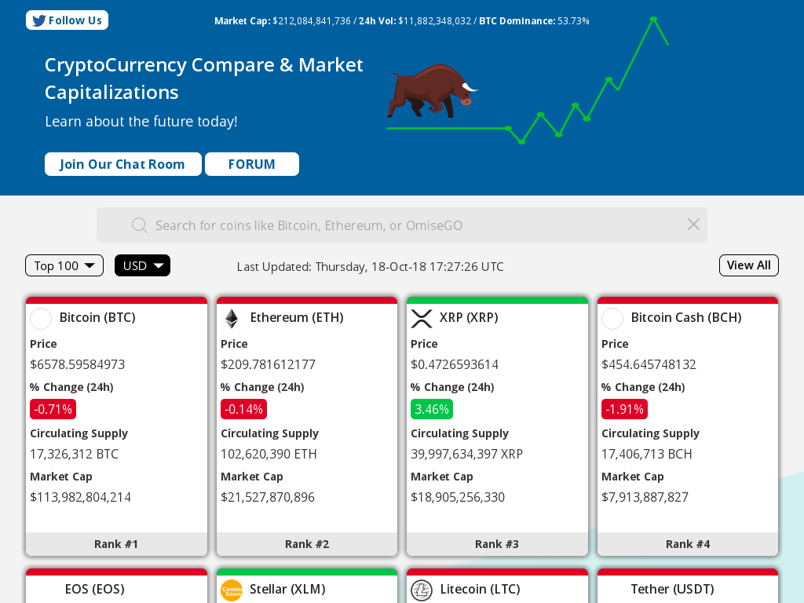804x603 pixels.
Task: Click the Bitcoin Cash coin icon
Action: [612, 318]
